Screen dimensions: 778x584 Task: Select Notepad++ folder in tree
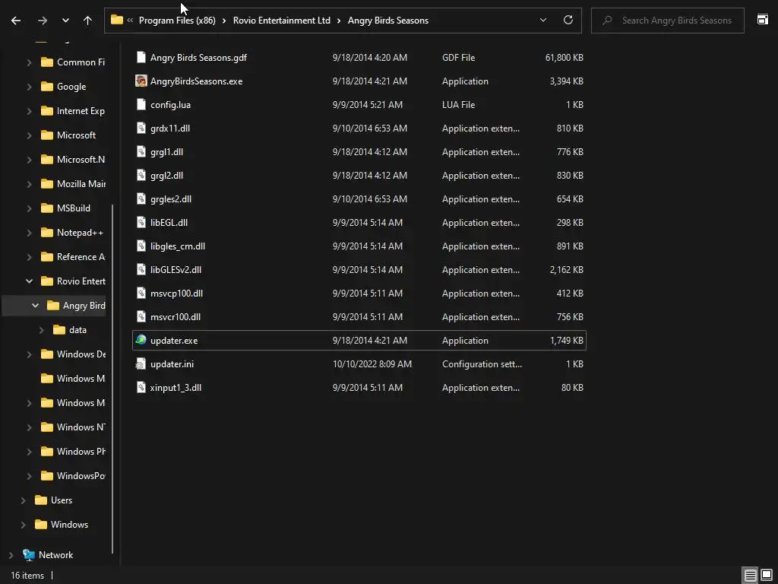[72, 233]
